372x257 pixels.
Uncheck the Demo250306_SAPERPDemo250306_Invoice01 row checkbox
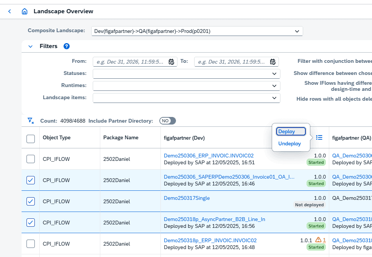[31, 180]
